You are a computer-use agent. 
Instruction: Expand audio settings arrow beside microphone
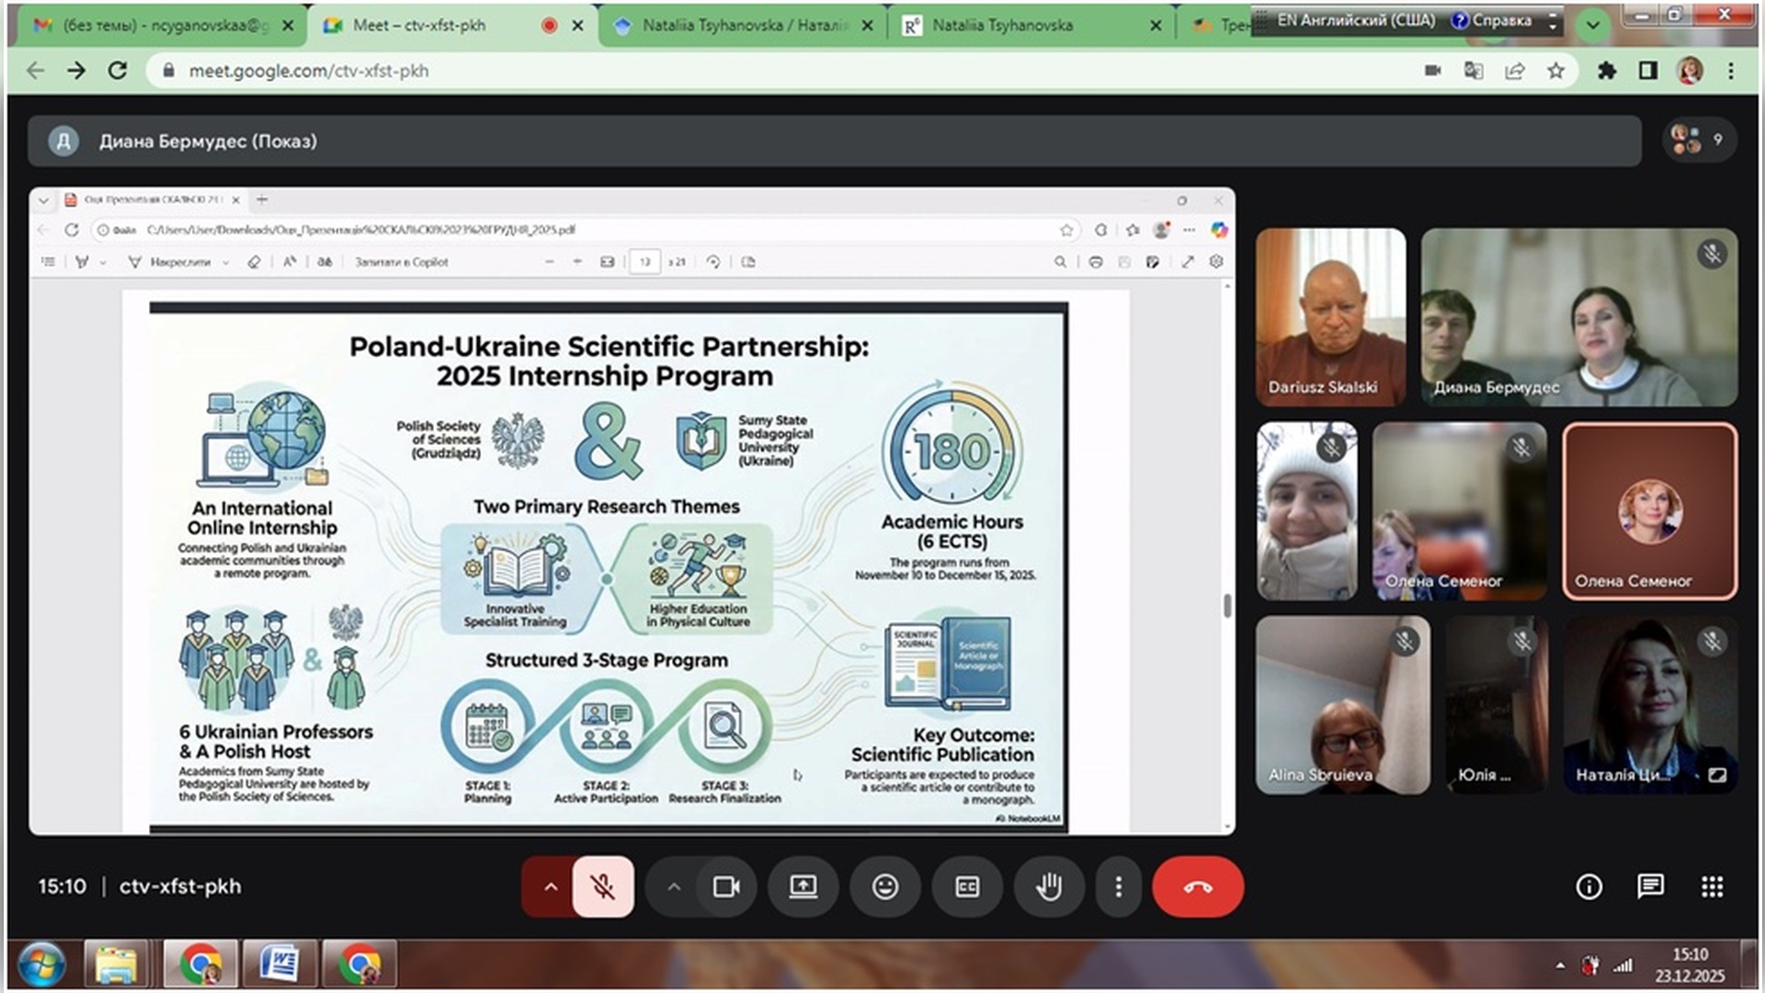pos(550,886)
